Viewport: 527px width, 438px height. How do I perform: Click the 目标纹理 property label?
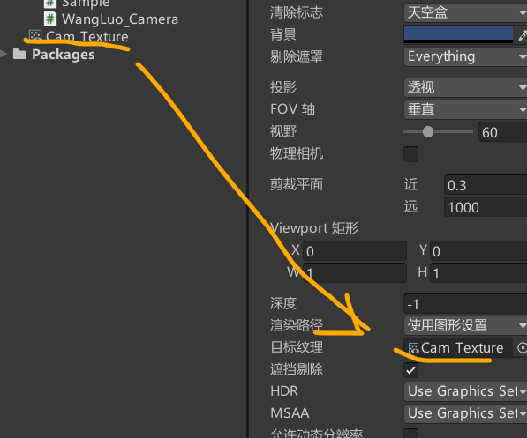tap(296, 347)
